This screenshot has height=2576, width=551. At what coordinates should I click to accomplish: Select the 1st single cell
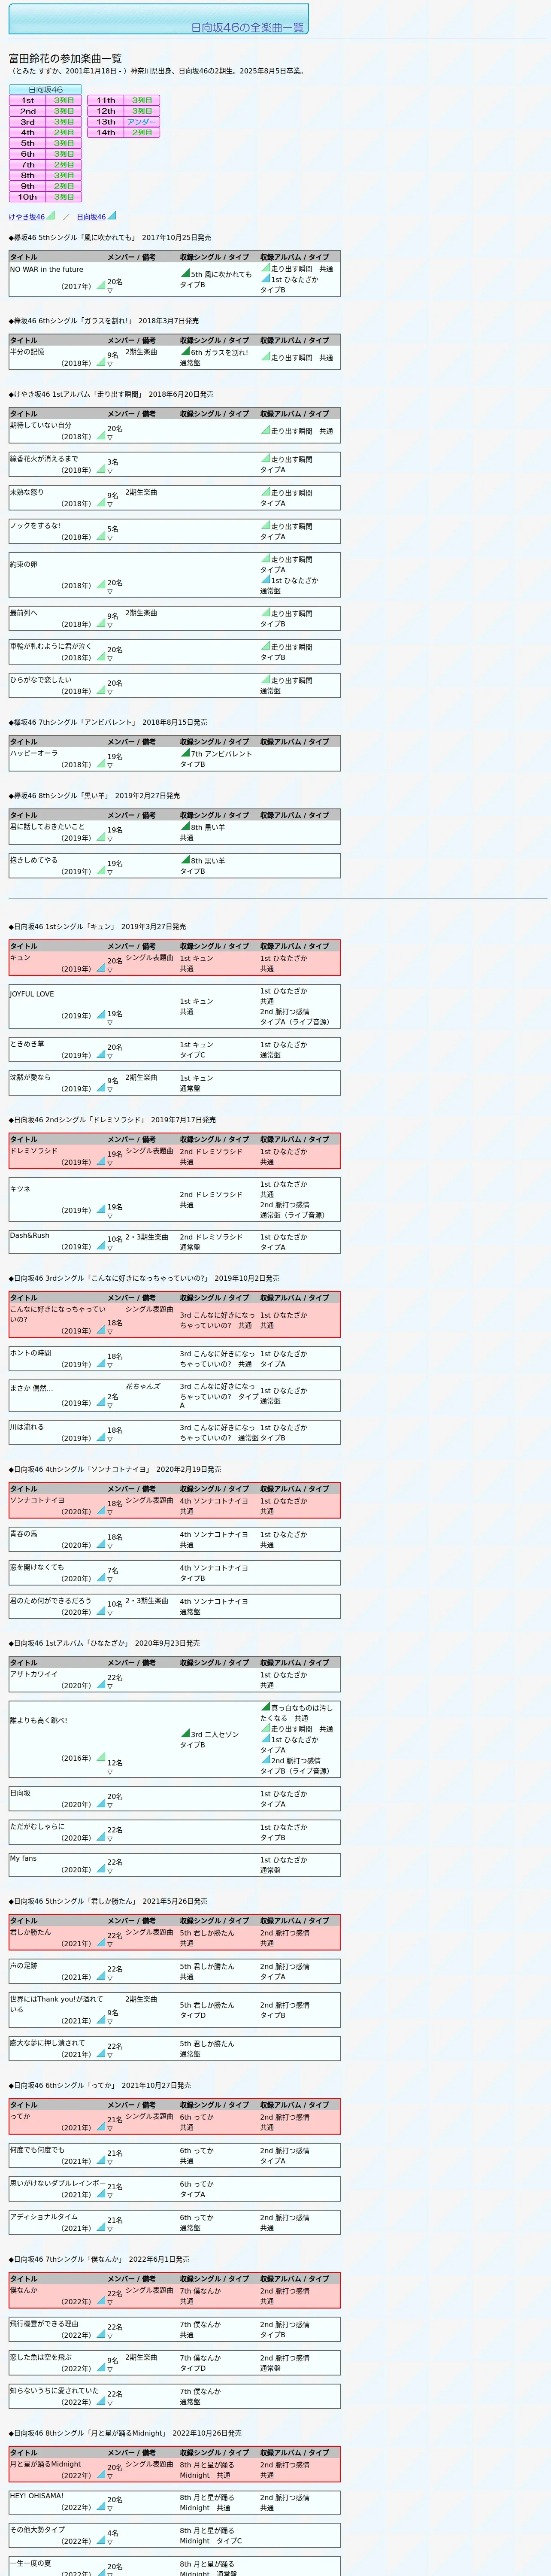tap(28, 101)
